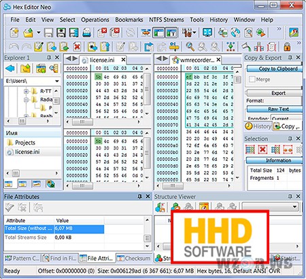Click the folder up icon in Explorer
The image size is (306, 279).
pyautogui.click(x=25, y=69)
